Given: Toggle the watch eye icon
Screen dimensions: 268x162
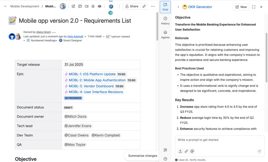Looking at the screenshot, I should [x=99, y=6].
